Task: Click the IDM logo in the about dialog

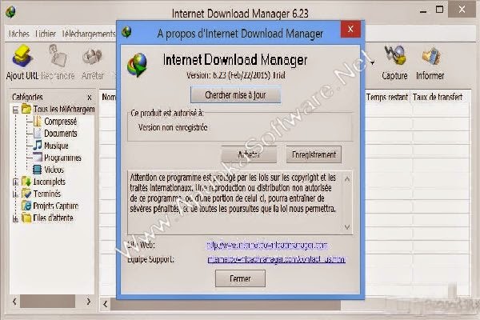Action: 137,66
